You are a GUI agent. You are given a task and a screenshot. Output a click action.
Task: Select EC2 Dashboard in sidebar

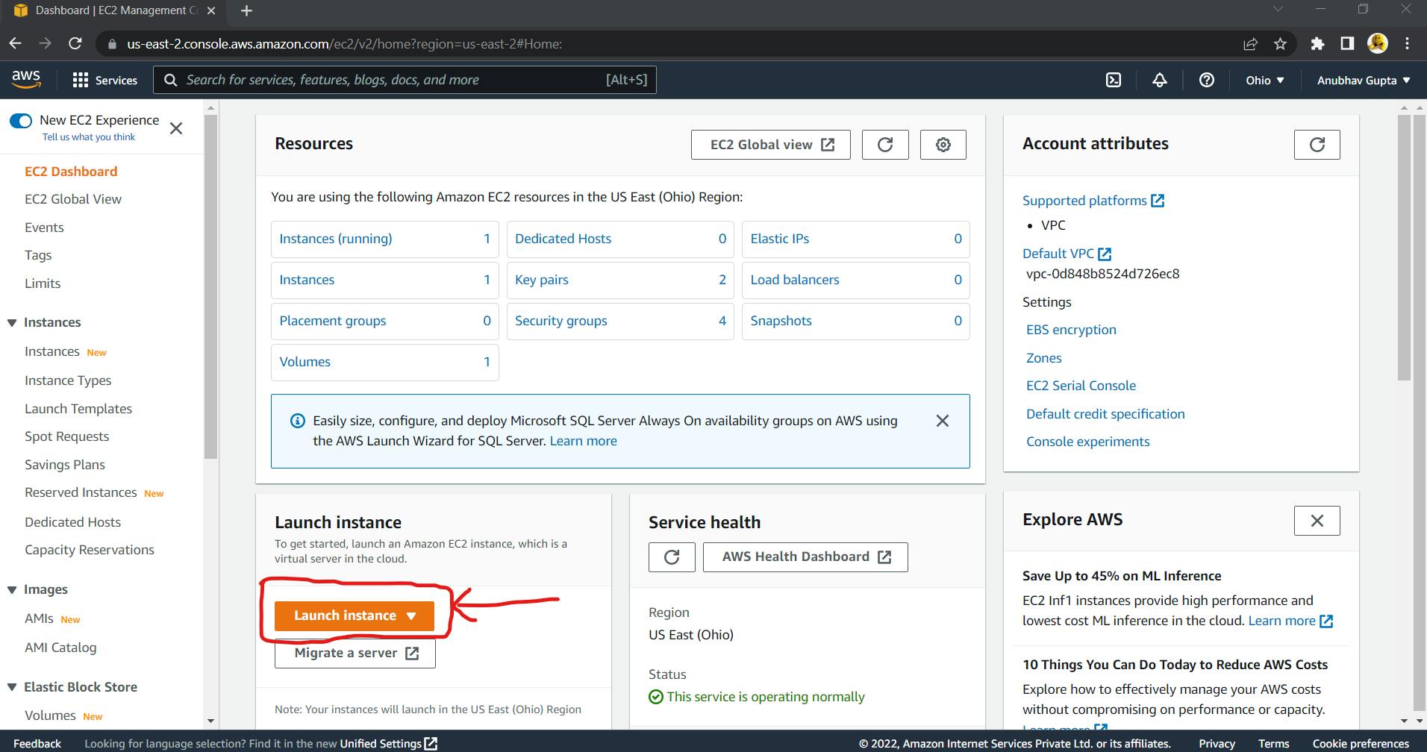(x=71, y=172)
